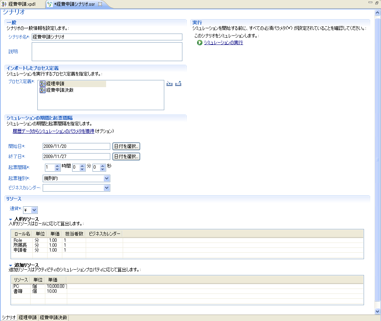381x321 pixels.
Task: Select 経理申請 in the process definition list
Action: coord(55,84)
